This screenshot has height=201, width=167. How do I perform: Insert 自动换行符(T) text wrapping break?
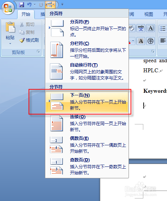[87, 72]
